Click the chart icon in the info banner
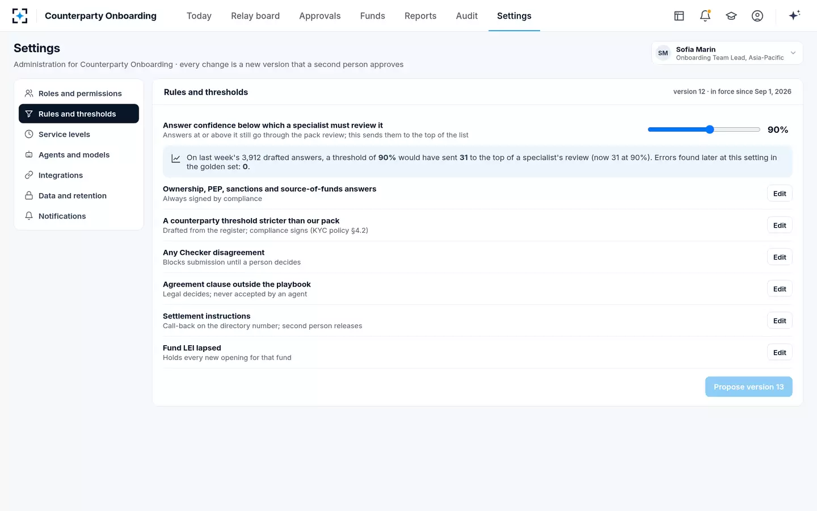 click(x=176, y=159)
